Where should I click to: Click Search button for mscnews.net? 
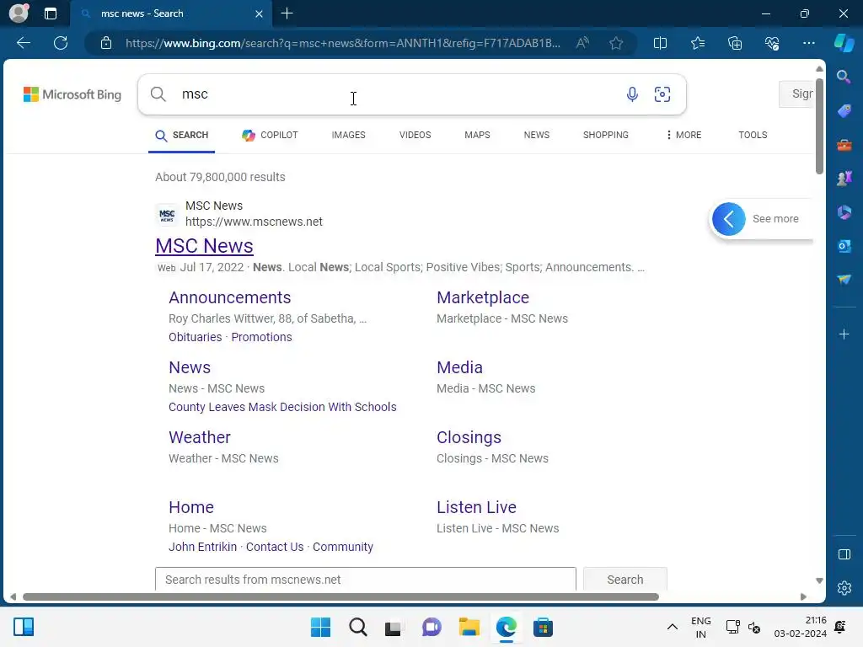point(624,580)
